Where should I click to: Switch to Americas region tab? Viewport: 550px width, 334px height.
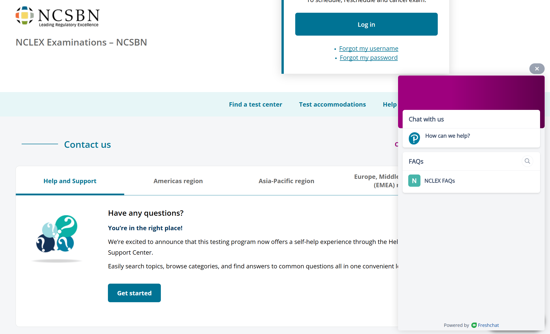(x=178, y=181)
